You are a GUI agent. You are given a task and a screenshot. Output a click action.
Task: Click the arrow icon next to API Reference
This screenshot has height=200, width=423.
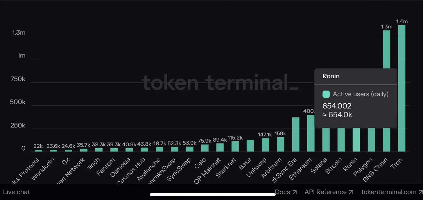(x=351, y=192)
